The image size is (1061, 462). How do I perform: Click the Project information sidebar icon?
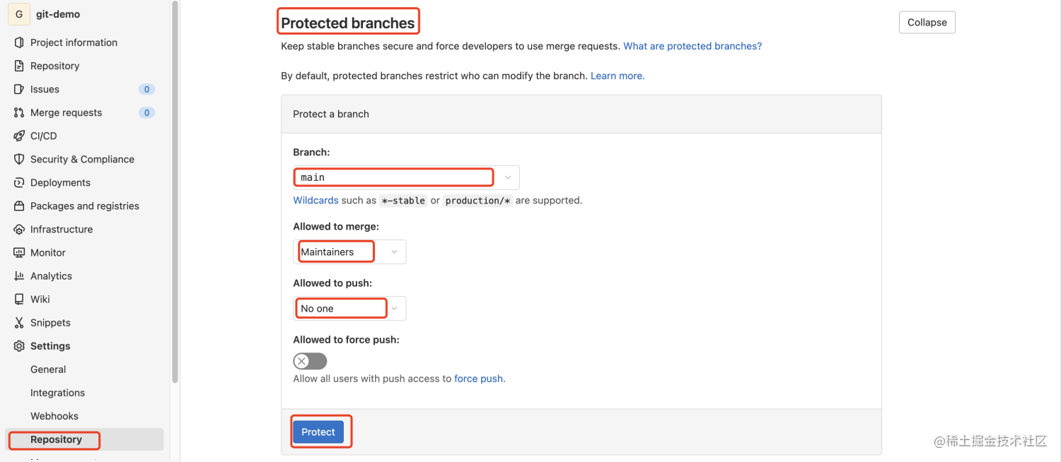click(19, 42)
